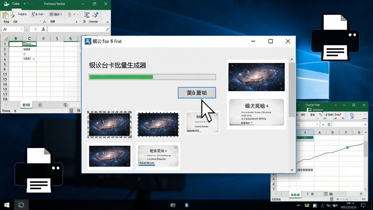Screen dimensions: 373x210
Task: Click the new sheet plus icon in left Excel
Action: 66,105
